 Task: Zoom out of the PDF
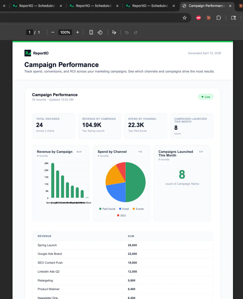pyautogui.click(x=53, y=33)
